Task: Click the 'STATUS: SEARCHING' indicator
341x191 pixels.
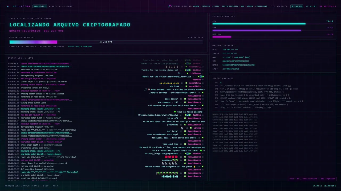Action: pos(324,186)
